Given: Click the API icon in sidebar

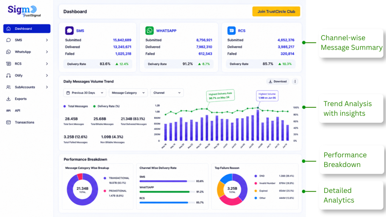Looking at the screenshot, I should tap(9, 111).
